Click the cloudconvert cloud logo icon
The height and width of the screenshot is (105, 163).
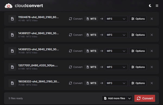click(x=8, y=6)
